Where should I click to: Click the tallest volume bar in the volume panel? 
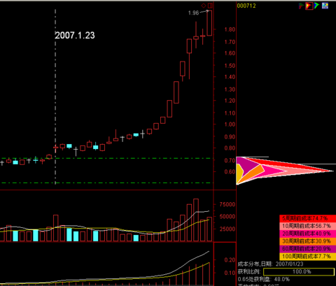coord(196,220)
